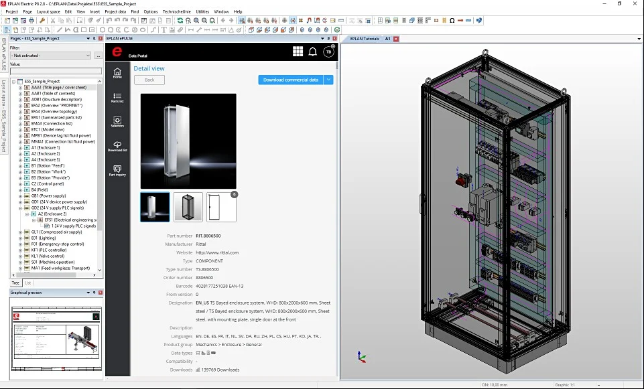Switch to the EPLAN Tutorials tab

(x=365, y=39)
